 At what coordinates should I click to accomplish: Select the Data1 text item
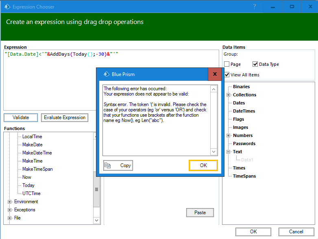[x=247, y=160]
